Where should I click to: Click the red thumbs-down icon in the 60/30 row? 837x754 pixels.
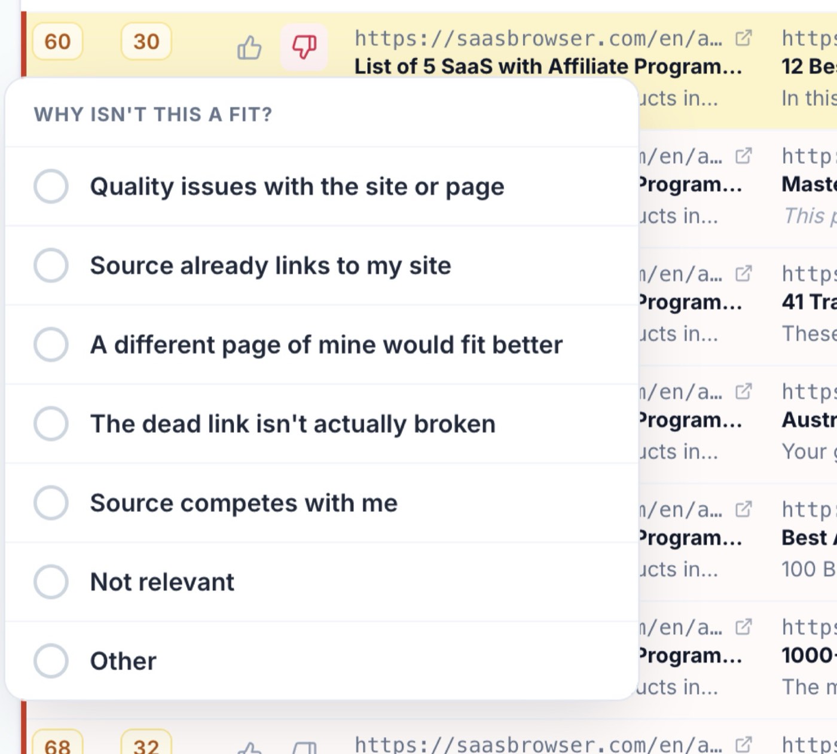click(x=304, y=47)
